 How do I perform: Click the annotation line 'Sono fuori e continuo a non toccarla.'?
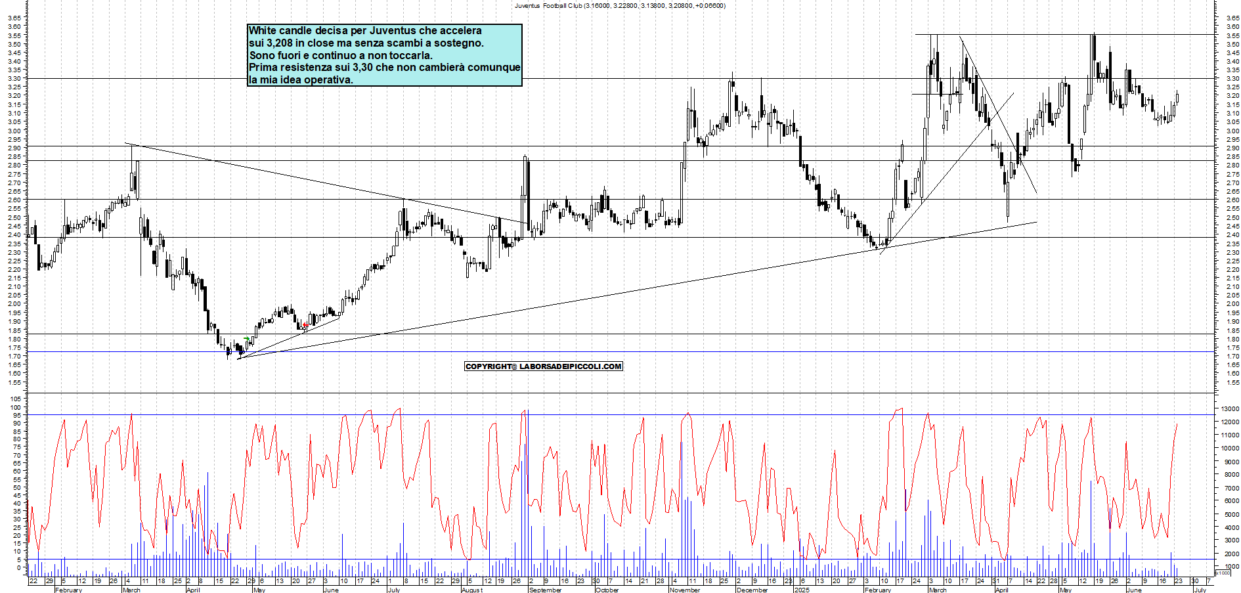(341, 56)
